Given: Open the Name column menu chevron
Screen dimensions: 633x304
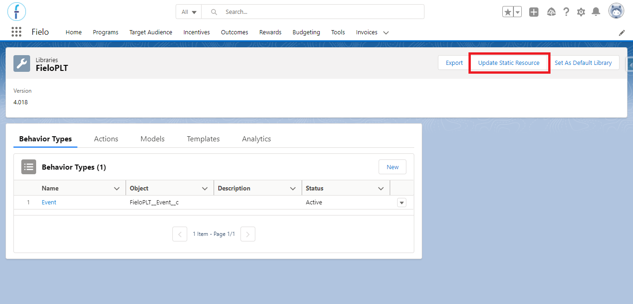Looking at the screenshot, I should click(117, 189).
